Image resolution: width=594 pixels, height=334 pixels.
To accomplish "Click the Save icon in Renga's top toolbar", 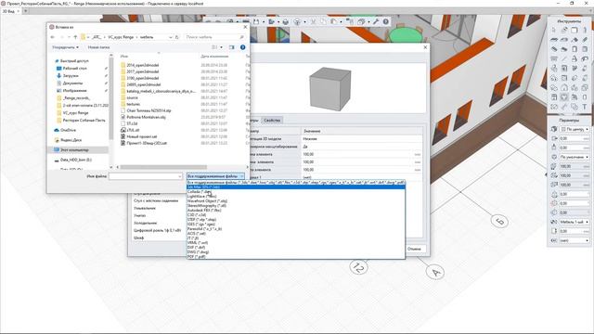I will [x=256, y=22].
